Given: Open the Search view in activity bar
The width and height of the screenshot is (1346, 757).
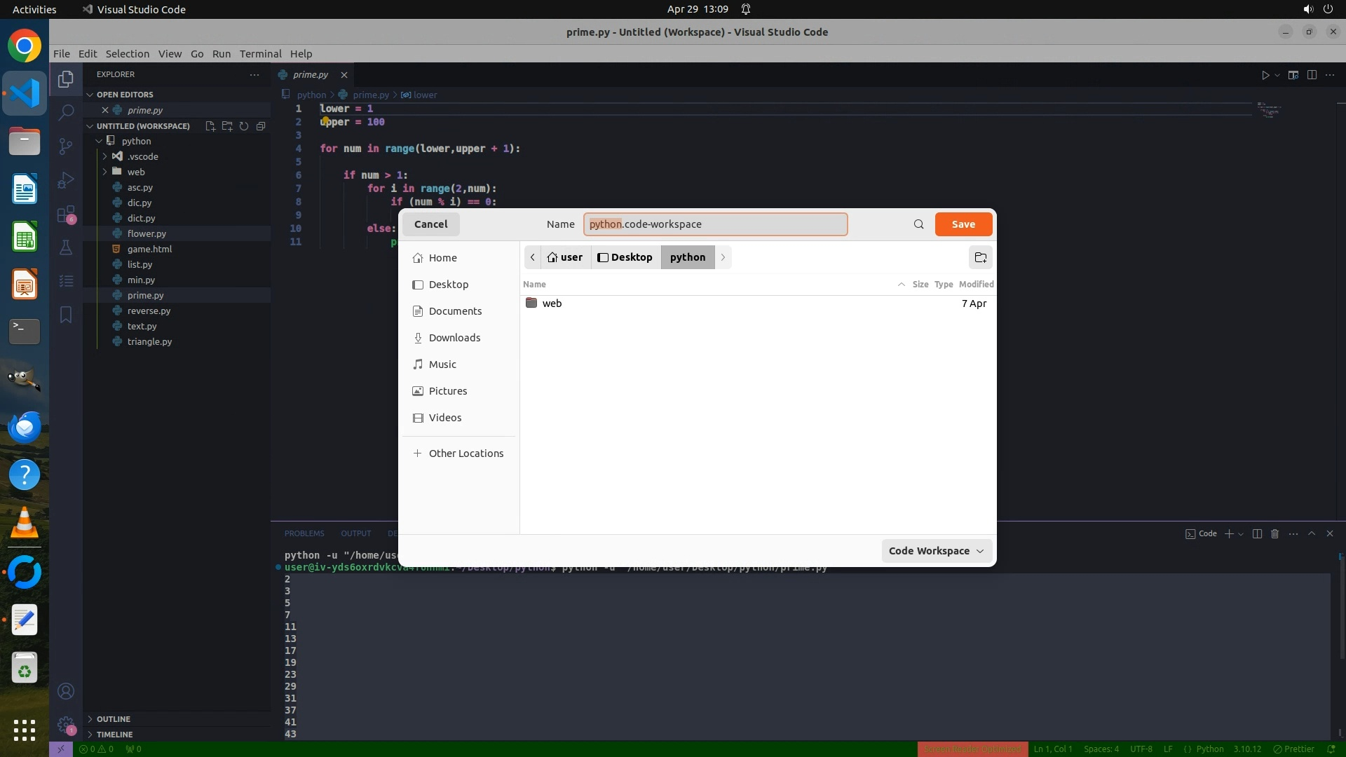Looking at the screenshot, I should tap(66, 112).
